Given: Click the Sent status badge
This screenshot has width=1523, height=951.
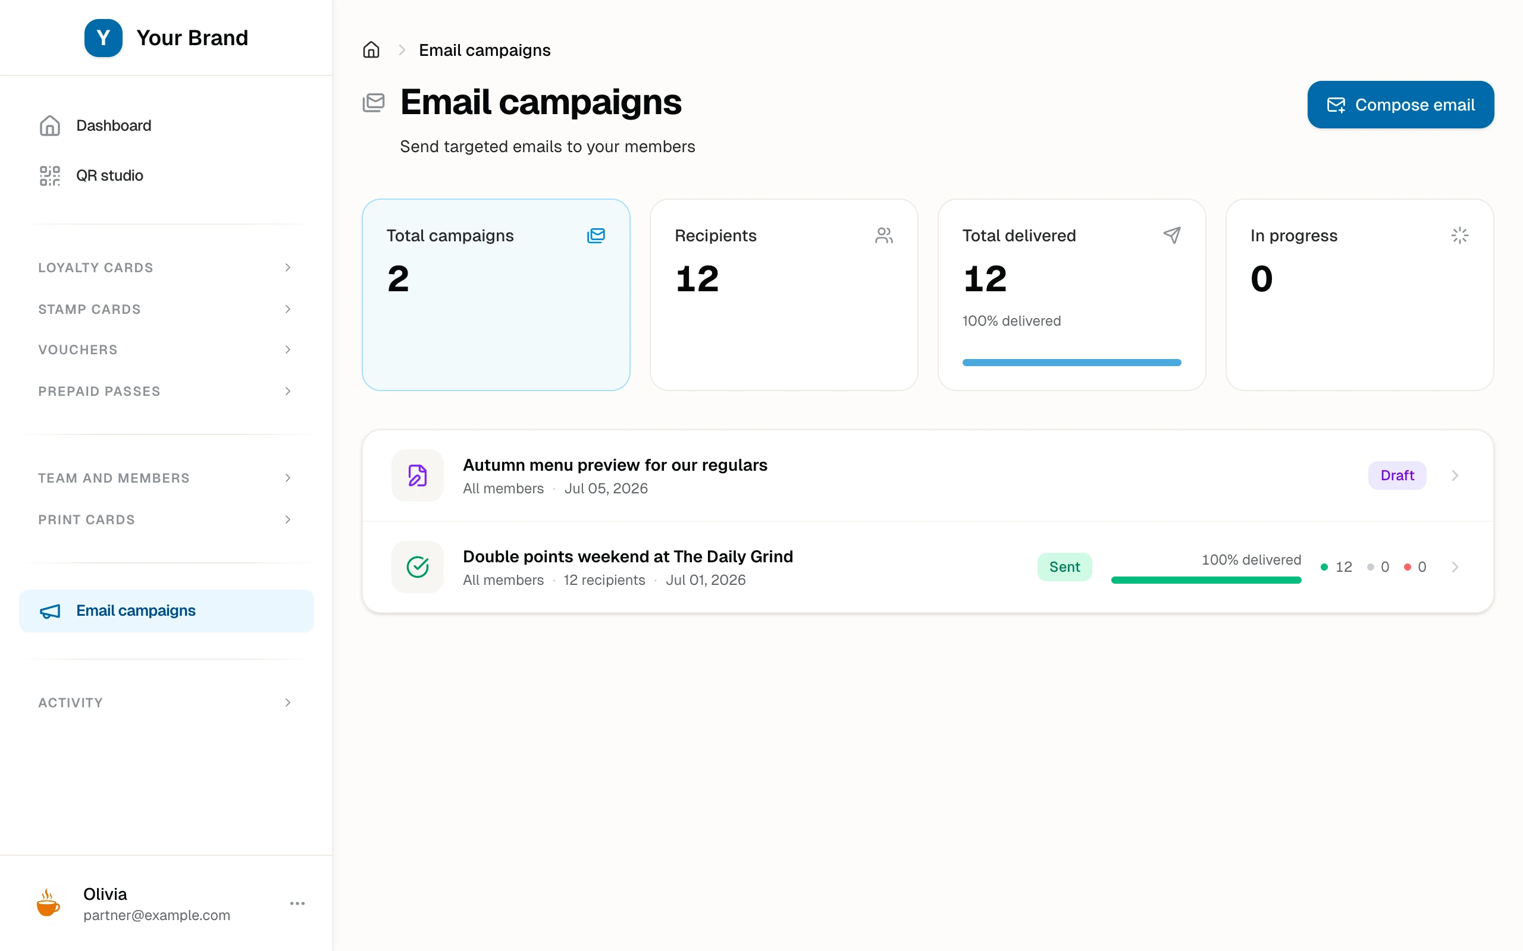Looking at the screenshot, I should coord(1064,566).
